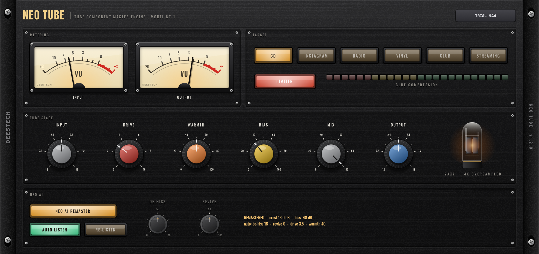Click the Input VU meter
This screenshot has width=539, height=254.
click(79, 67)
